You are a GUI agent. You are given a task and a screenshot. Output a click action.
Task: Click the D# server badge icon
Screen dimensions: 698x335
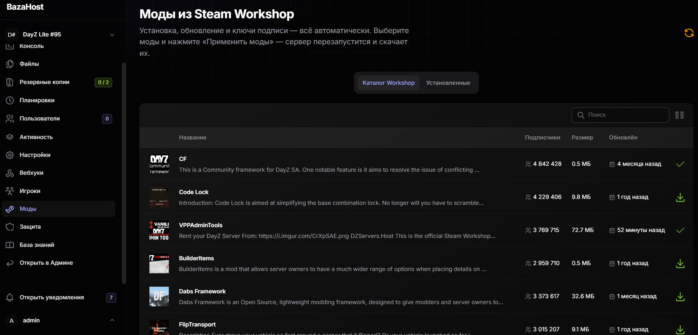[12, 35]
